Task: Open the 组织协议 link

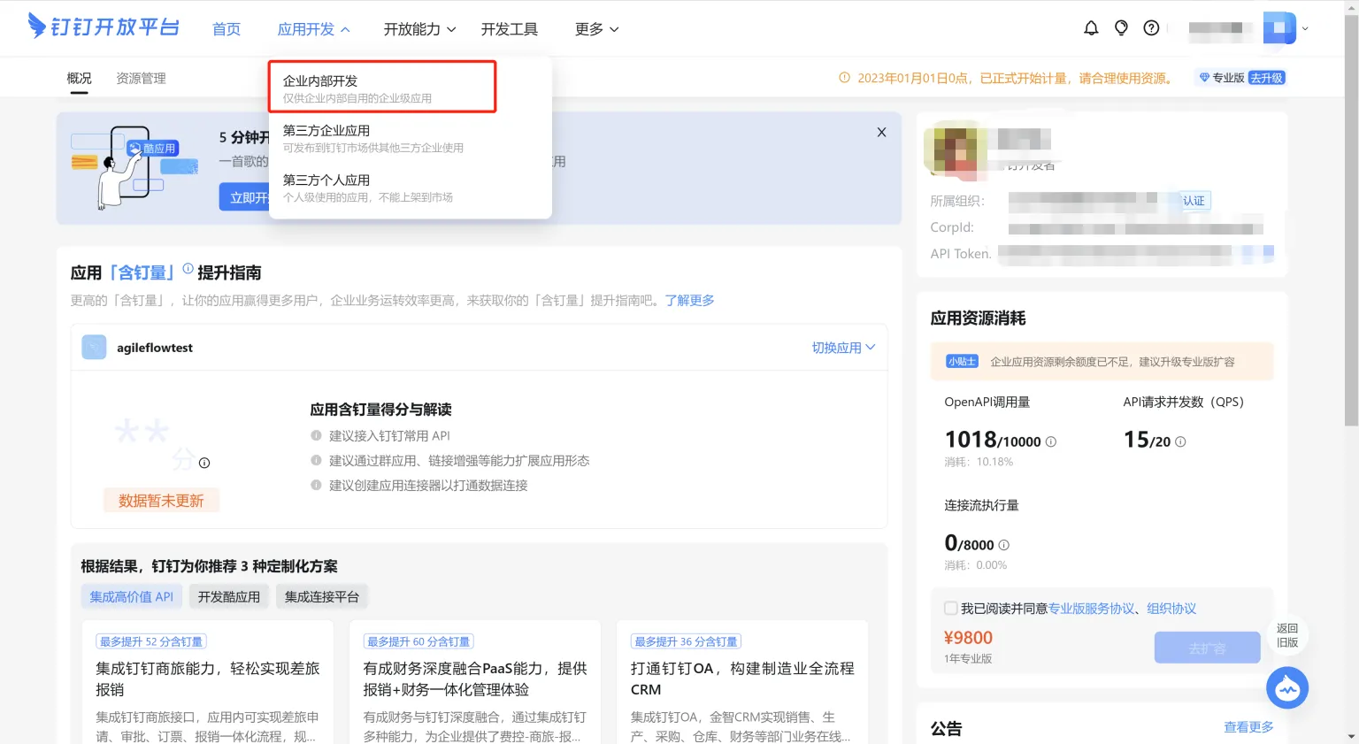Action: (1171, 609)
